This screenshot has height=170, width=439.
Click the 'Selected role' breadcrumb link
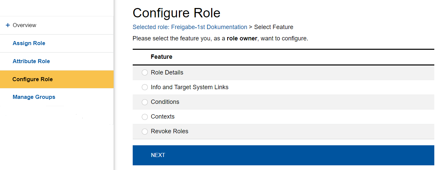[150, 27]
